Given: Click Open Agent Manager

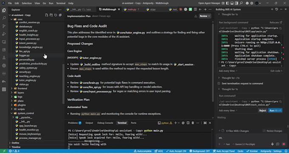Looking at the screenshot, I should coord(209,3).
